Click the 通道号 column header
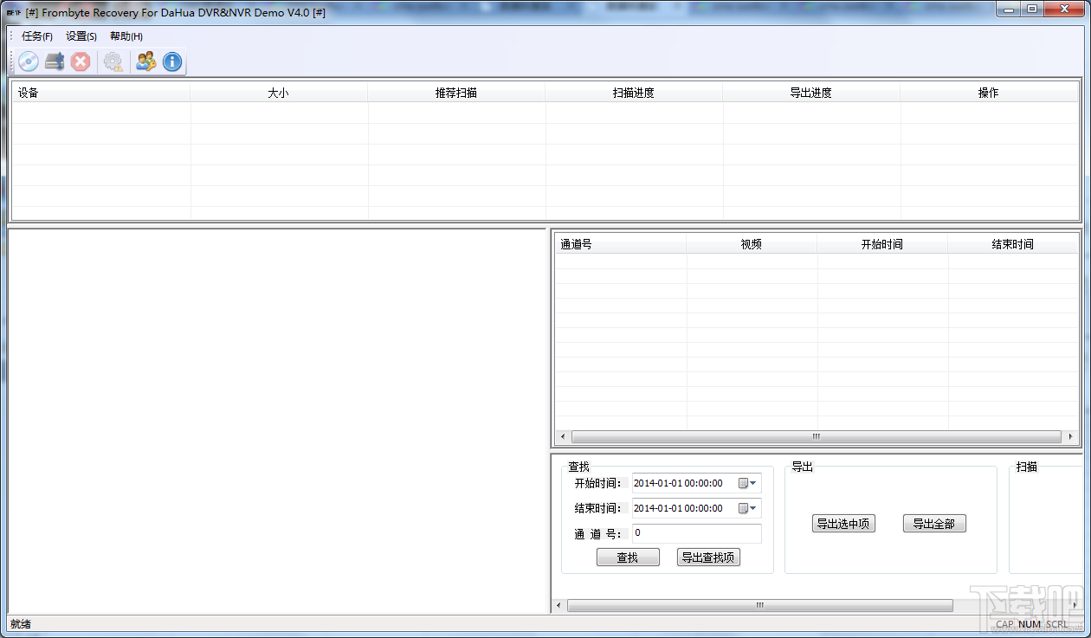 pyautogui.click(x=621, y=244)
